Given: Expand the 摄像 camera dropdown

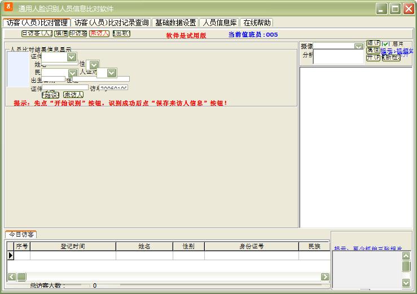Looking at the screenshot, I should click(x=359, y=46).
